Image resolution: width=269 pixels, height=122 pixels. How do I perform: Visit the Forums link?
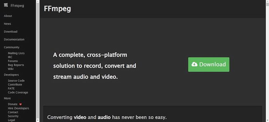click(x=13, y=61)
